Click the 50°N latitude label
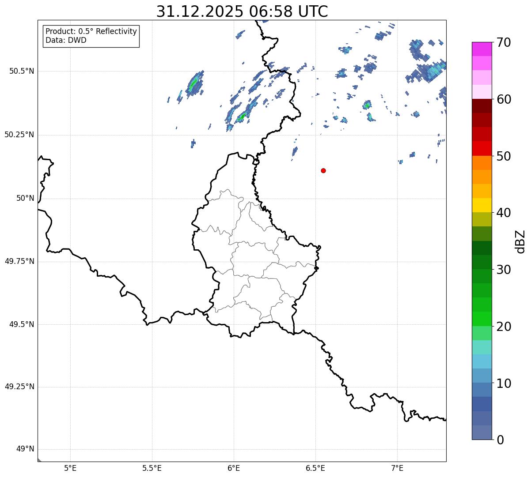 click(x=25, y=198)
